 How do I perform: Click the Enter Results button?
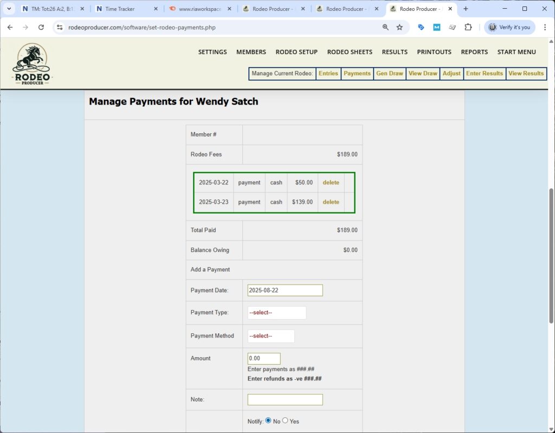(484, 73)
